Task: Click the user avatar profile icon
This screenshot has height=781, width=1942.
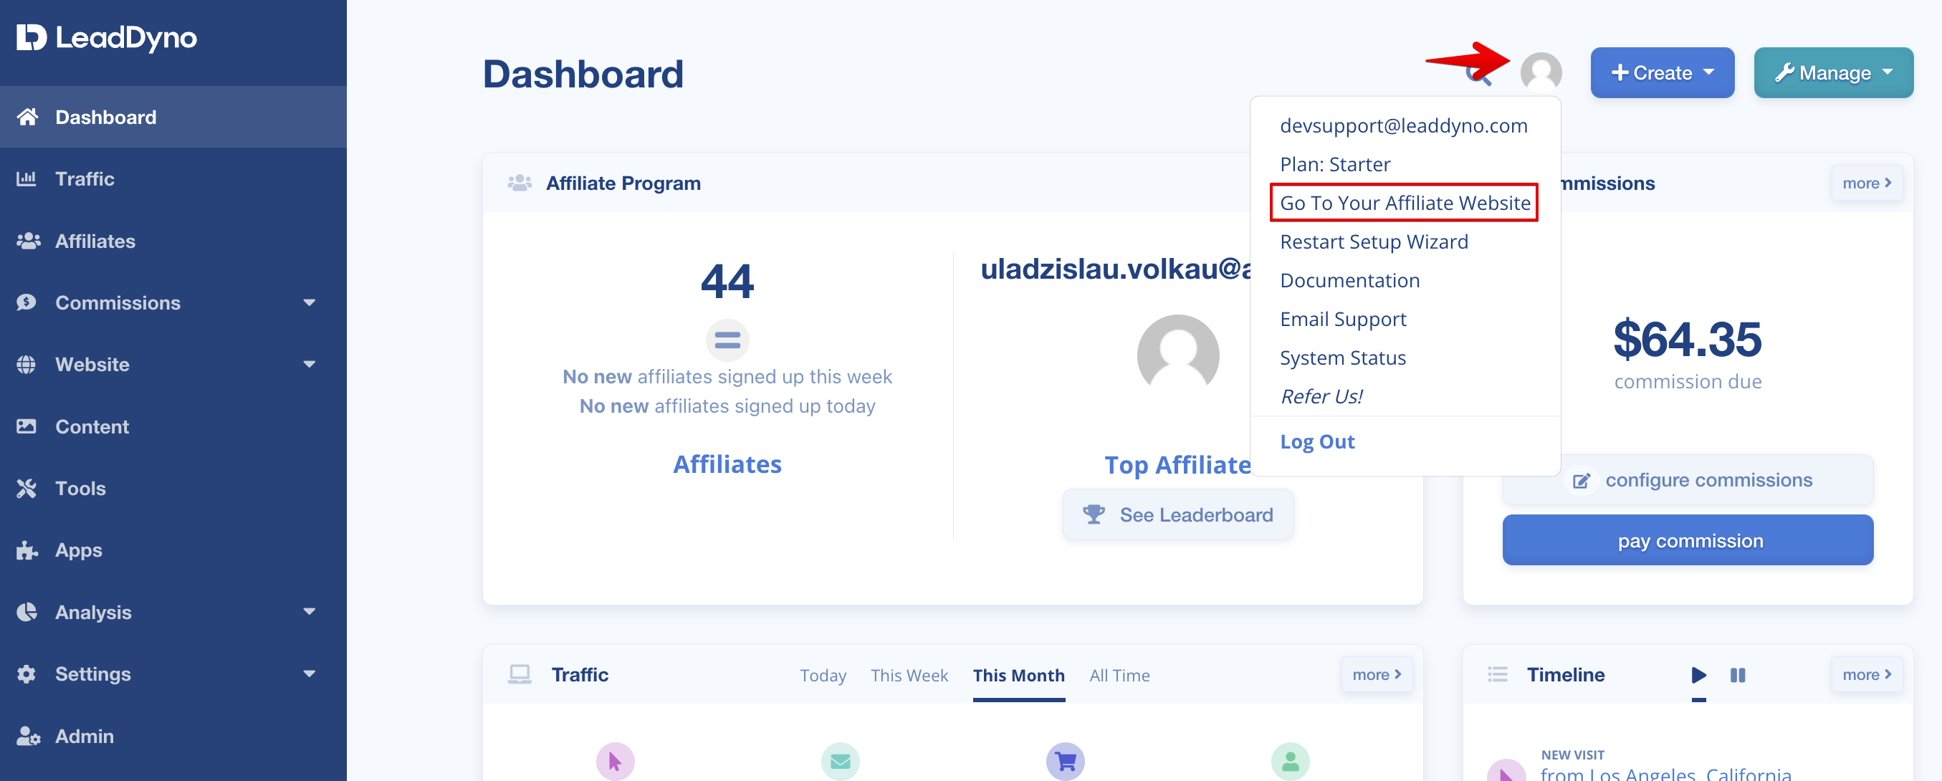Action: coord(1540,72)
